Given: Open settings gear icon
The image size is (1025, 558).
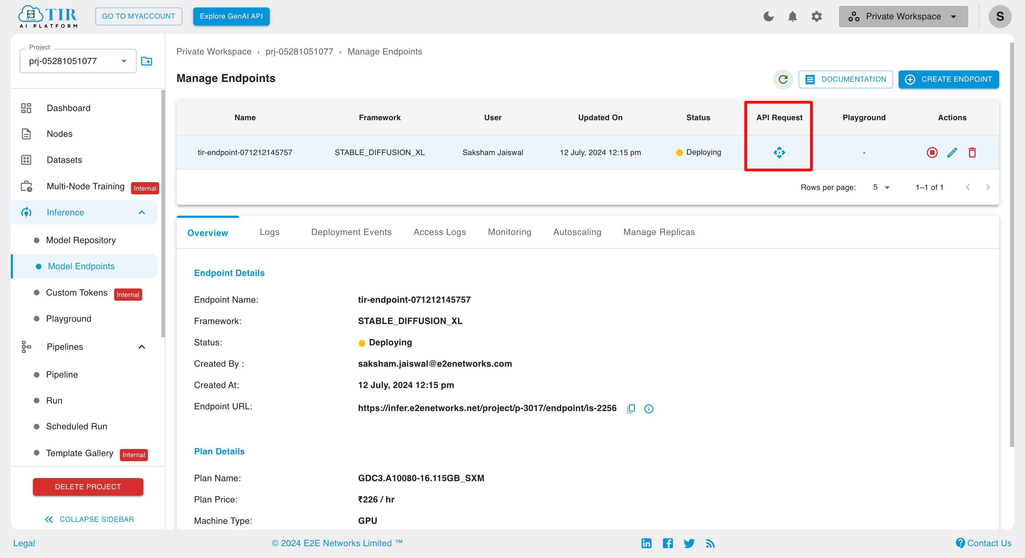Looking at the screenshot, I should 817,16.
